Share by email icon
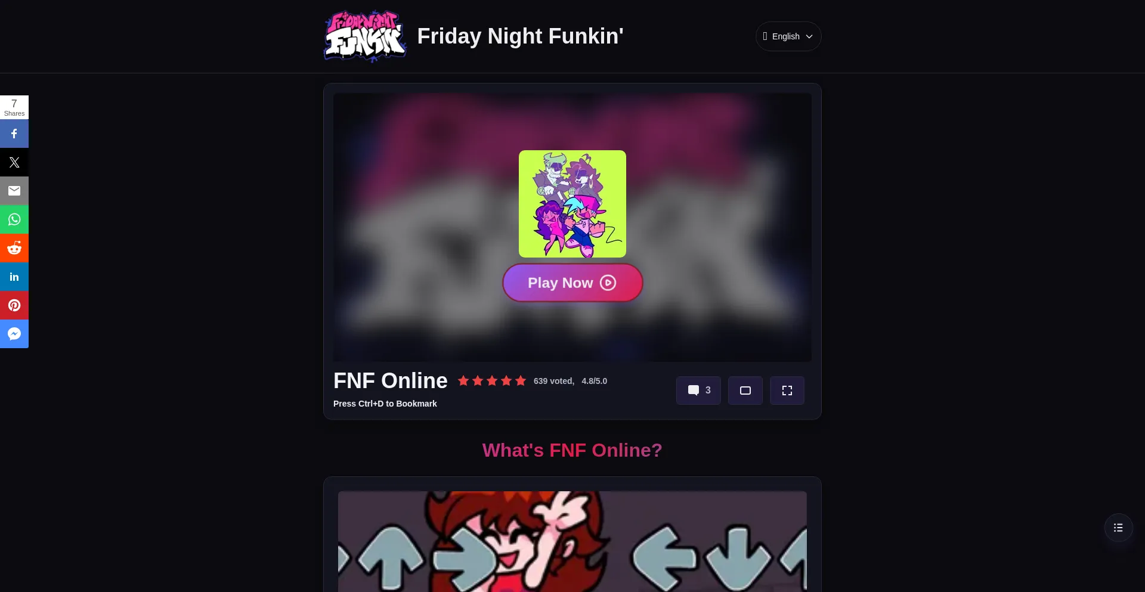The height and width of the screenshot is (592, 1145). (14, 191)
